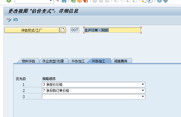Click the green Back arrow icon
The width and height of the screenshot is (181, 117).
click(x=73, y=1)
